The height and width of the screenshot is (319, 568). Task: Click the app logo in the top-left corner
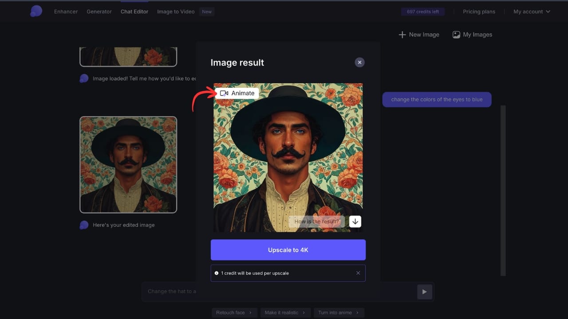tap(36, 11)
